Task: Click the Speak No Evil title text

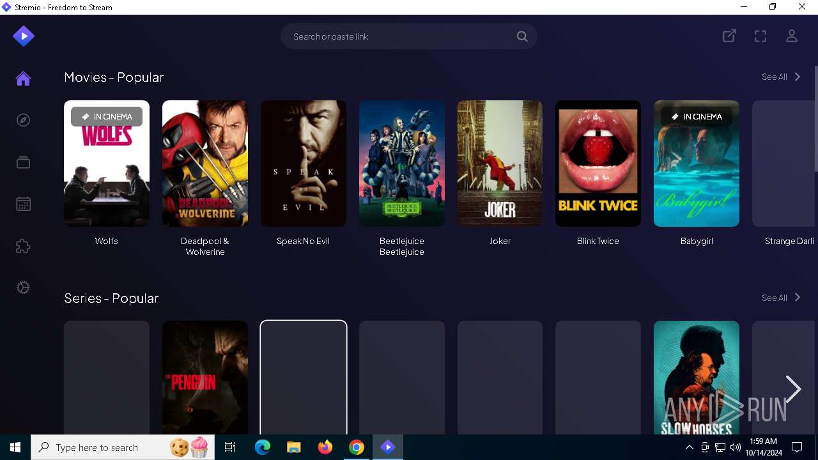Action: tap(304, 241)
